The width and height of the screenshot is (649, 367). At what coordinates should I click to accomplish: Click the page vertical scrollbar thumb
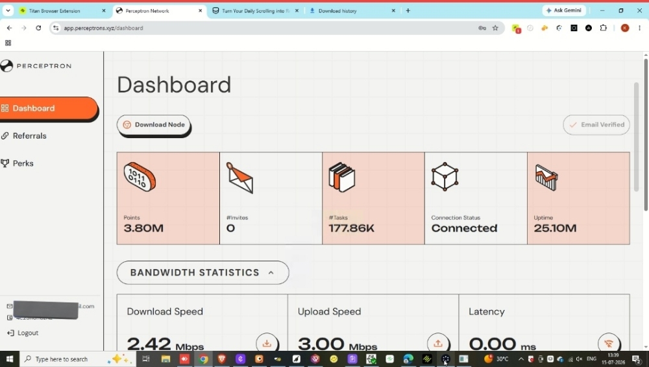coord(645,134)
